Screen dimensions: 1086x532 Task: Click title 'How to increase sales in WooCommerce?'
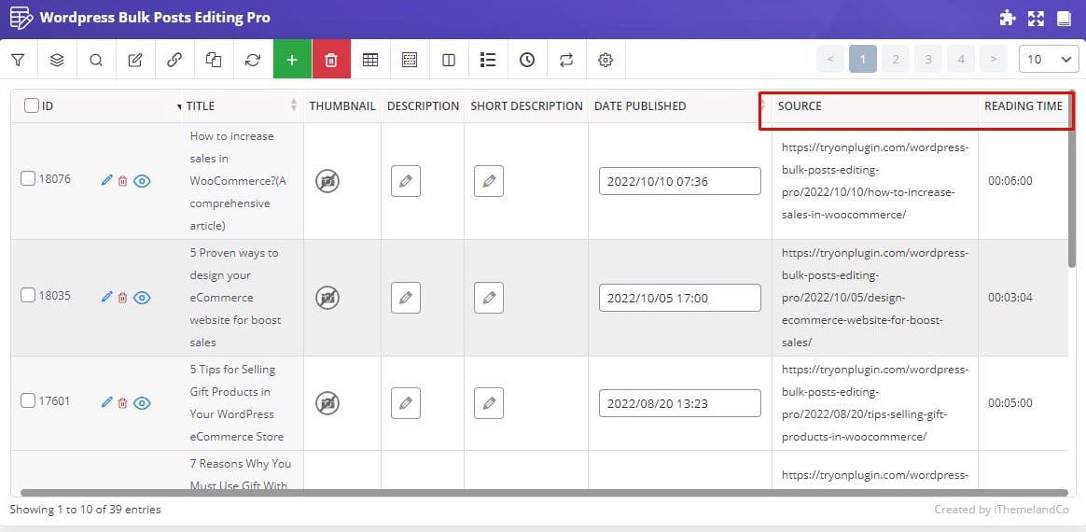pyautogui.click(x=238, y=181)
